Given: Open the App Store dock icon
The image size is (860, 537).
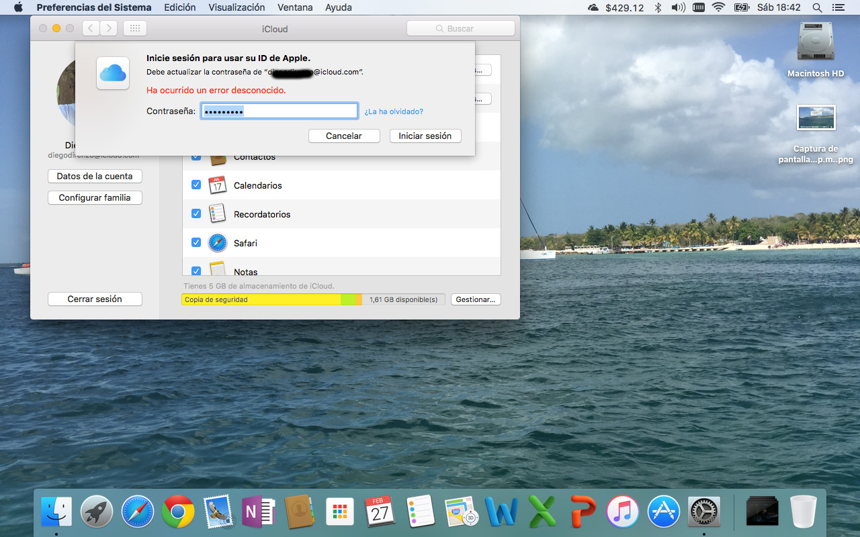Looking at the screenshot, I should click(663, 513).
